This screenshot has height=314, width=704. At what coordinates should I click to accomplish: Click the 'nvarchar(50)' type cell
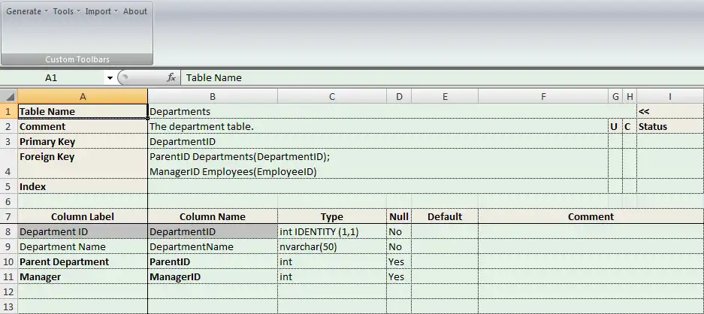[332, 246]
